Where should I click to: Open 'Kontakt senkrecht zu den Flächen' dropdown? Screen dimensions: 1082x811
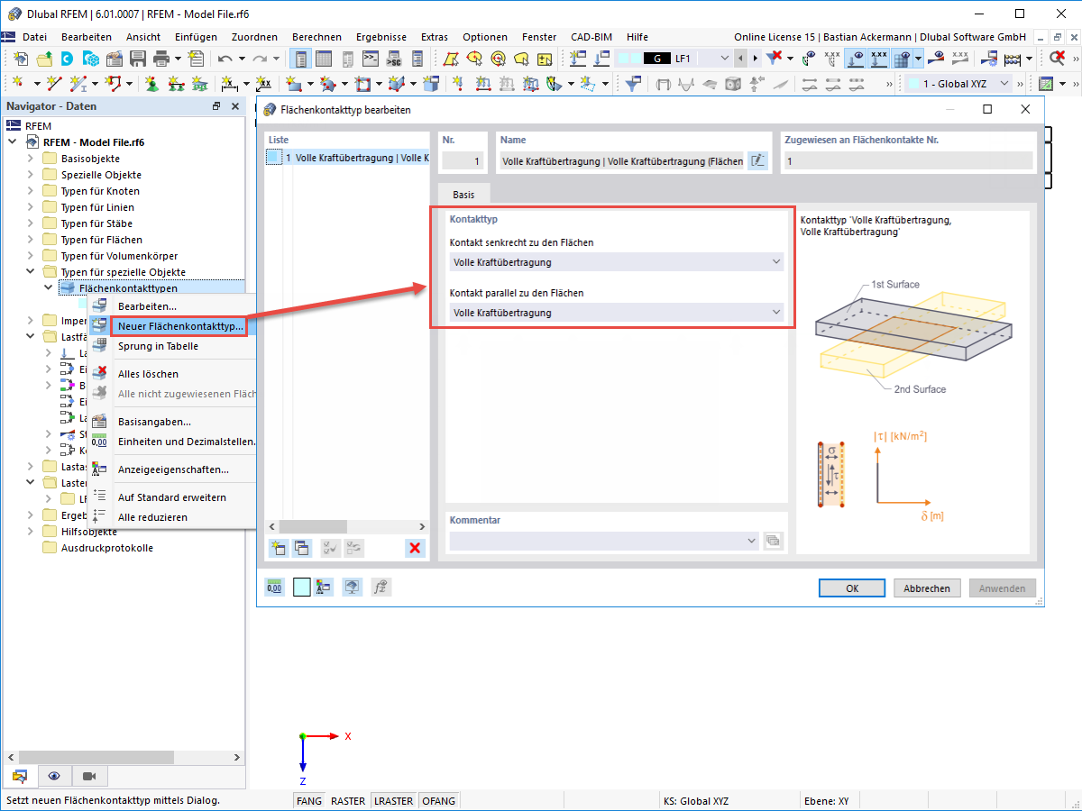pyautogui.click(x=617, y=262)
